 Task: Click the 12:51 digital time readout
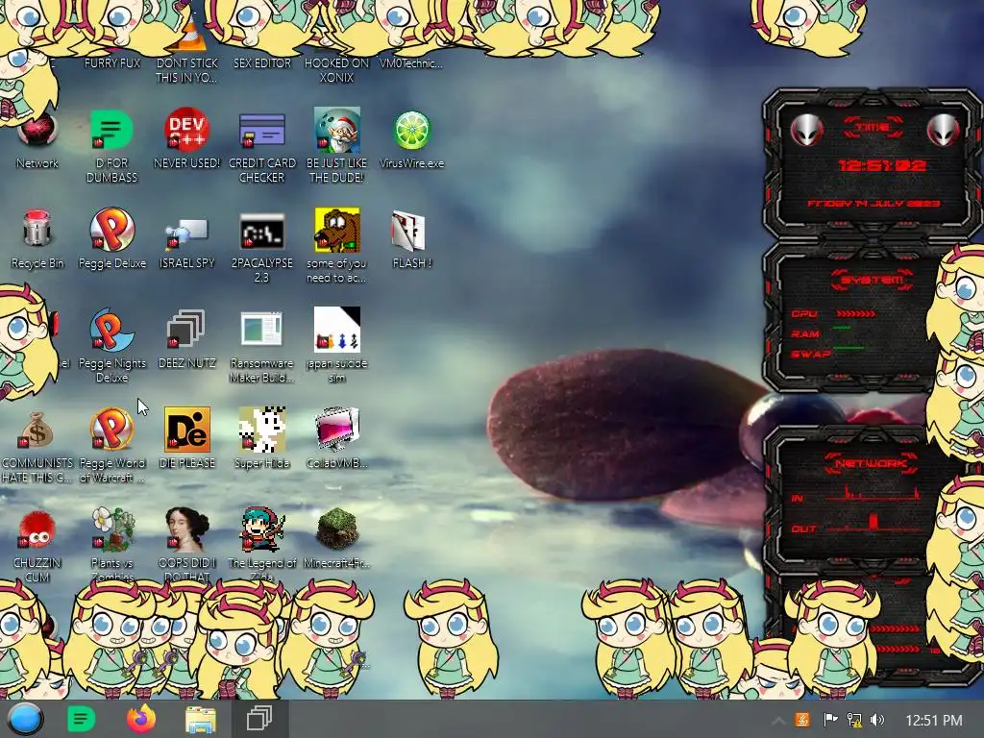click(x=882, y=165)
